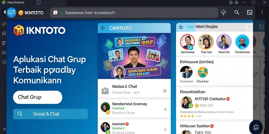The image size is (269, 134).
Task: Open the hamburger menu in OKNTOTO panel
Action: tap(103, 28)
